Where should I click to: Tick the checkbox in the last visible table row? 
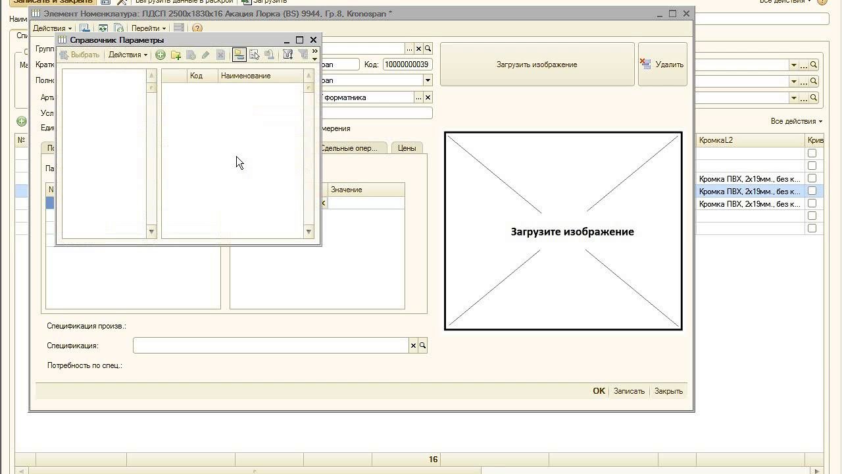click(x=812, y=228)
